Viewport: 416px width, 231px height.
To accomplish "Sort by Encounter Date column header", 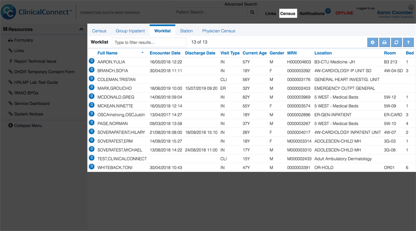I will pos(165,53).
